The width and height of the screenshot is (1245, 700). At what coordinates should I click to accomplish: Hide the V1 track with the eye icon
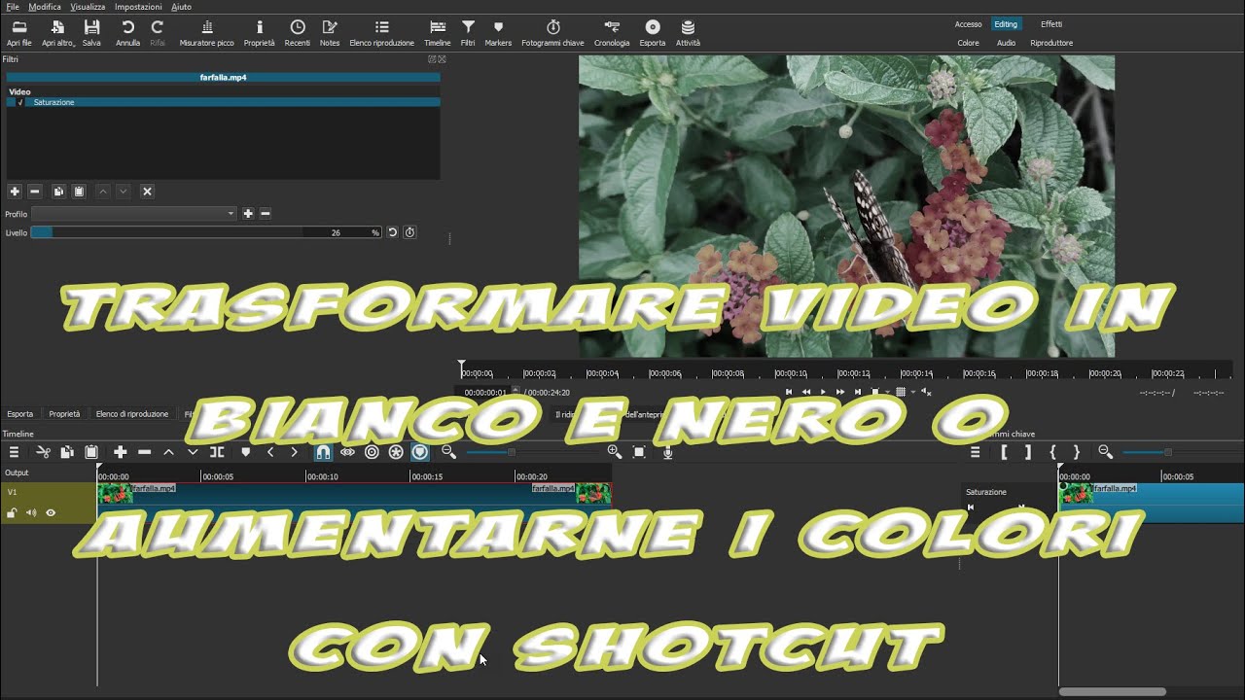tap(51, 513)
